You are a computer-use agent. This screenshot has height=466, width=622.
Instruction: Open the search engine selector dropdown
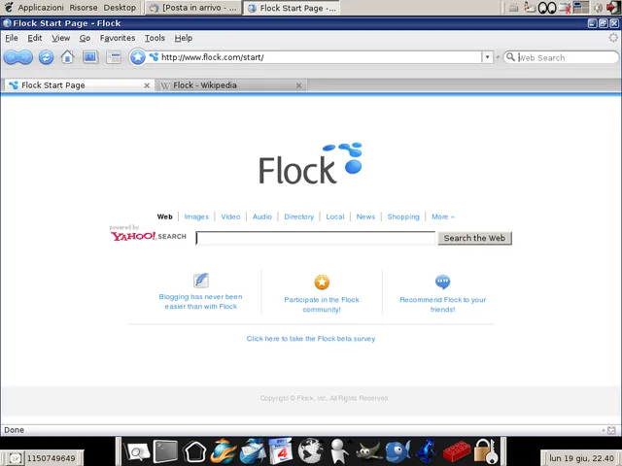coord(510,57)
